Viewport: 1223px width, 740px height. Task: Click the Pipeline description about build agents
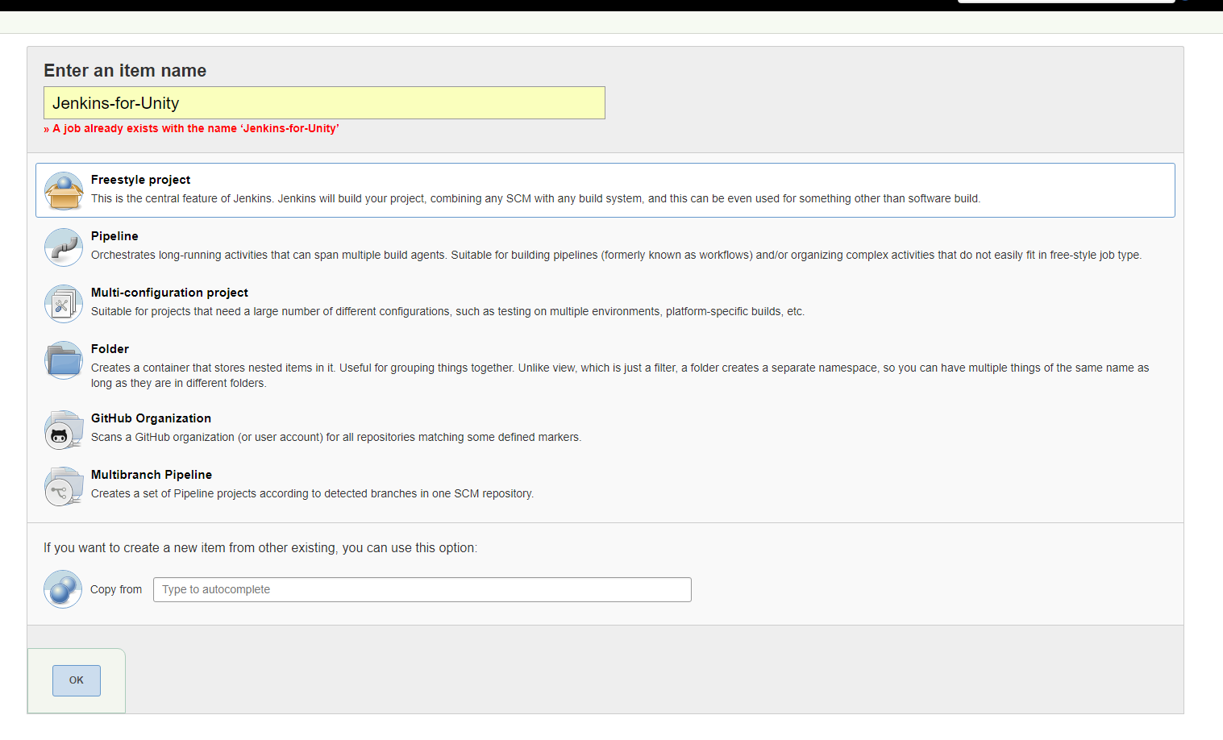(x=616, y=255)
